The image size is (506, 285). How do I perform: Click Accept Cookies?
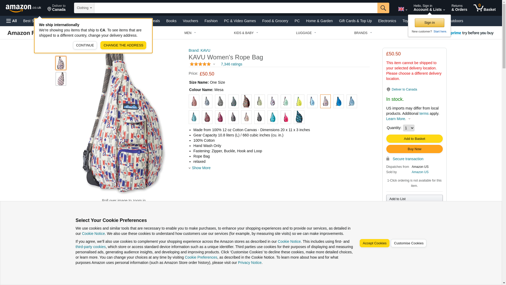coord(374,243)
